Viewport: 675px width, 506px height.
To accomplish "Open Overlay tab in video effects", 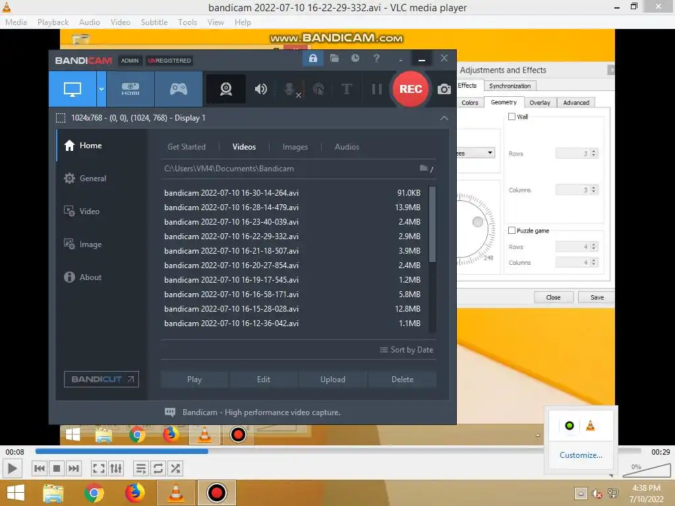I will click(x=540, y=102).
